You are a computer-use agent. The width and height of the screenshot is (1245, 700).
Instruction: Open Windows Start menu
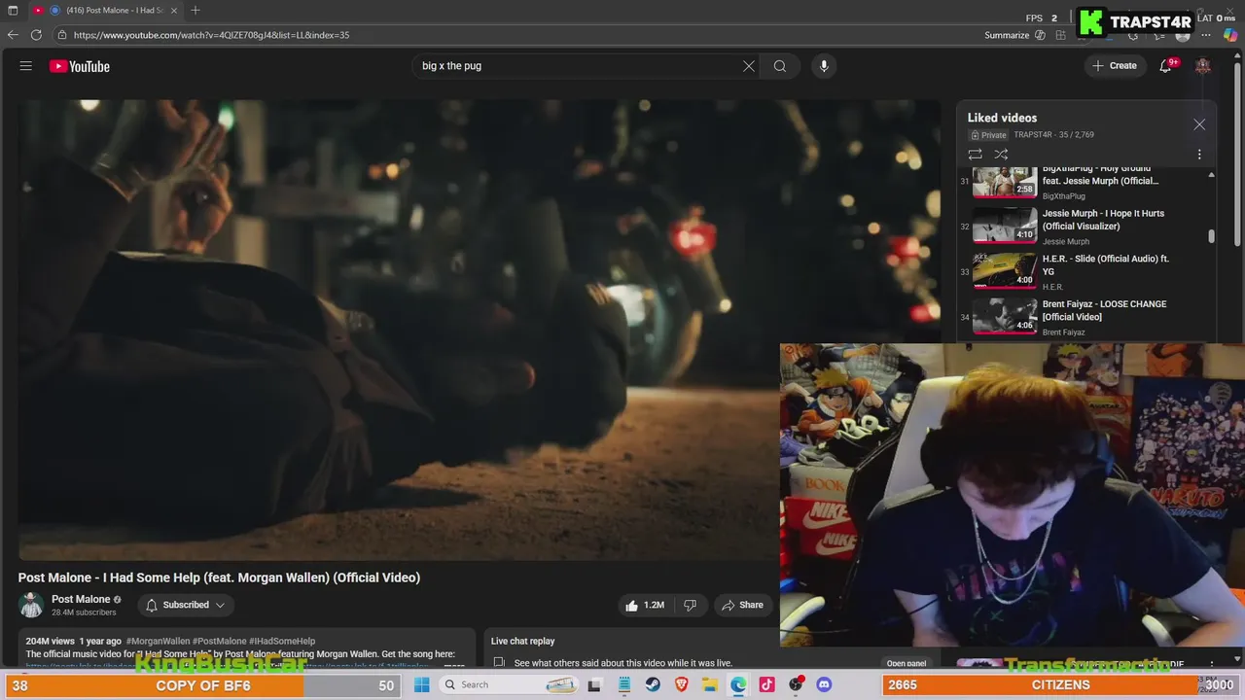(x=421, y=684)
